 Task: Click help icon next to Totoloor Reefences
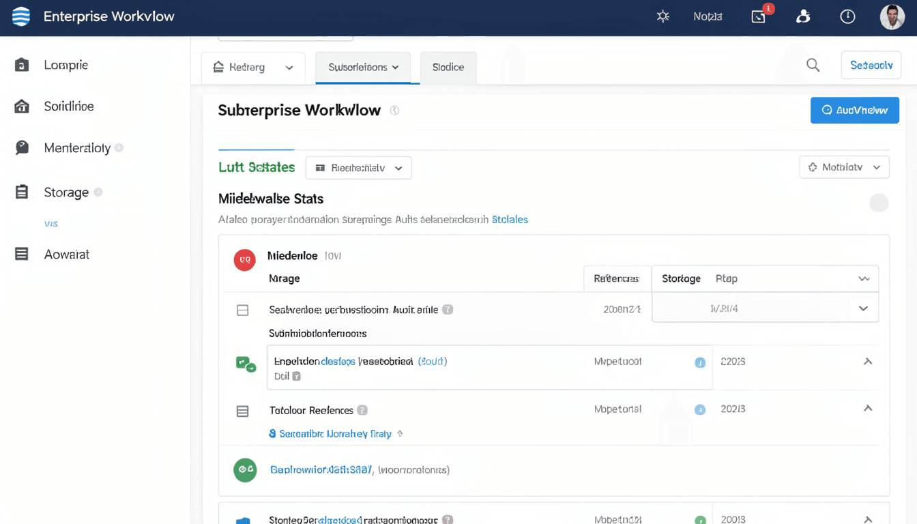(362, 410)
